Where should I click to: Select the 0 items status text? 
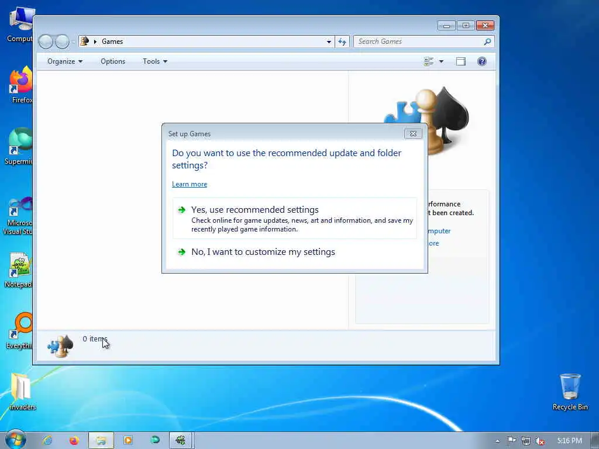pos(95,339)
